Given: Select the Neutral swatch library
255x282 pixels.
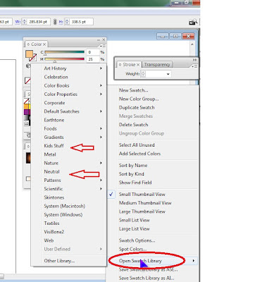Looking at the screenshot, I should point(68,171).
